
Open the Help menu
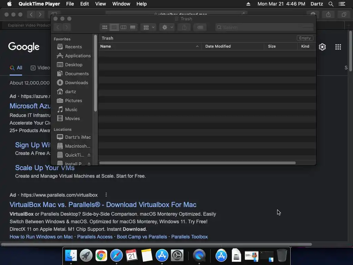pos(141,4)
